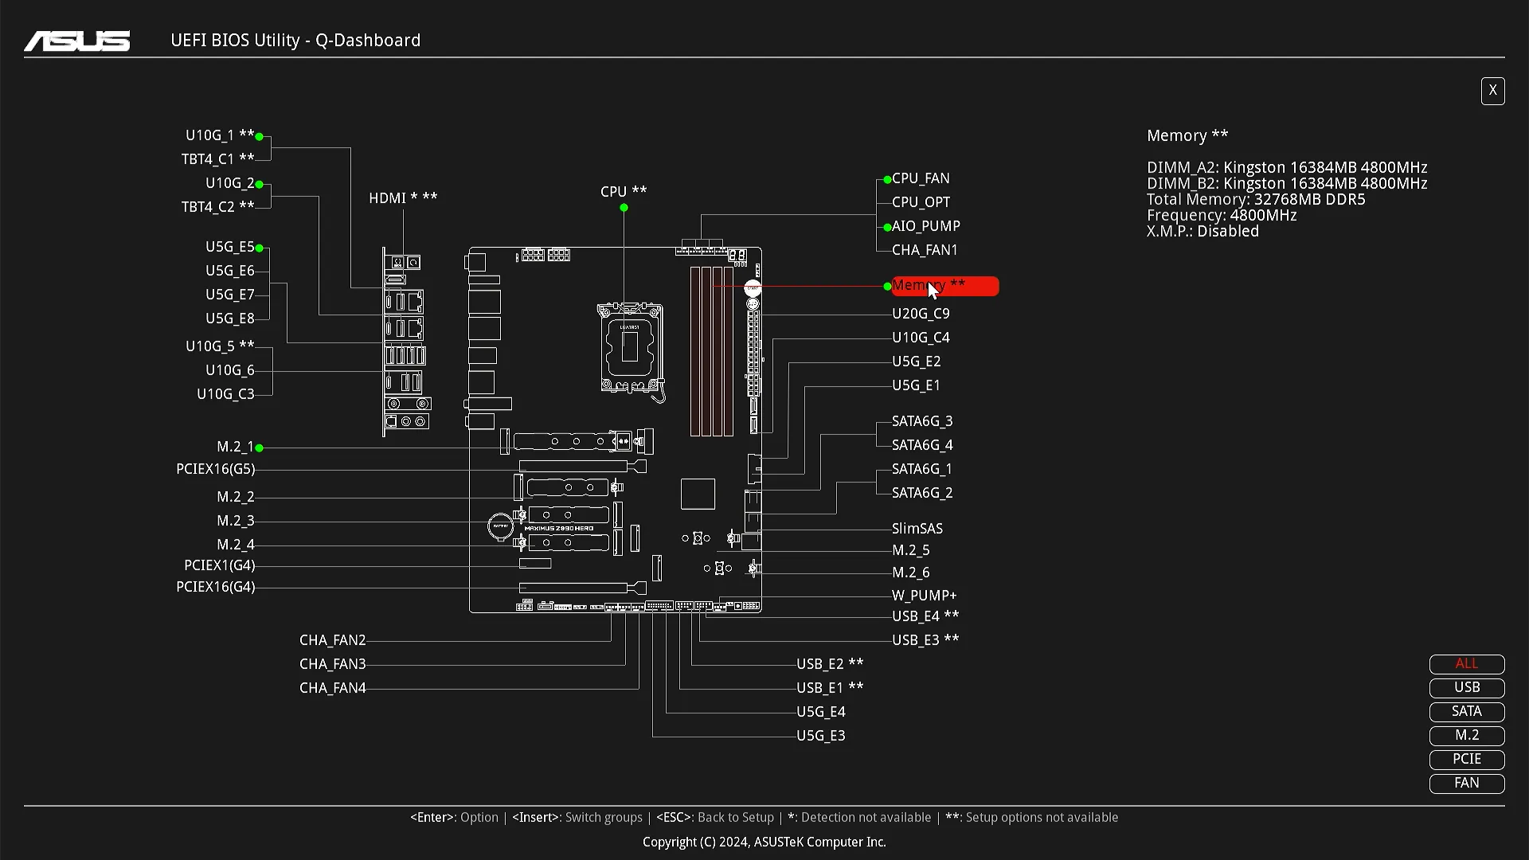Select the M.2_1 slot label
The width and height of the screenshot is (1529, 860).
tap(235, 447)
